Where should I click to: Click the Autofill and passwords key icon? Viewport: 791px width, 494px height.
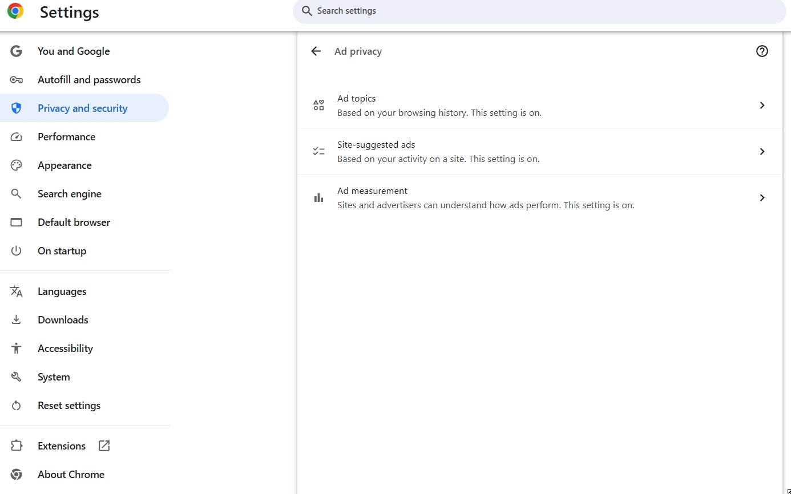16,80
